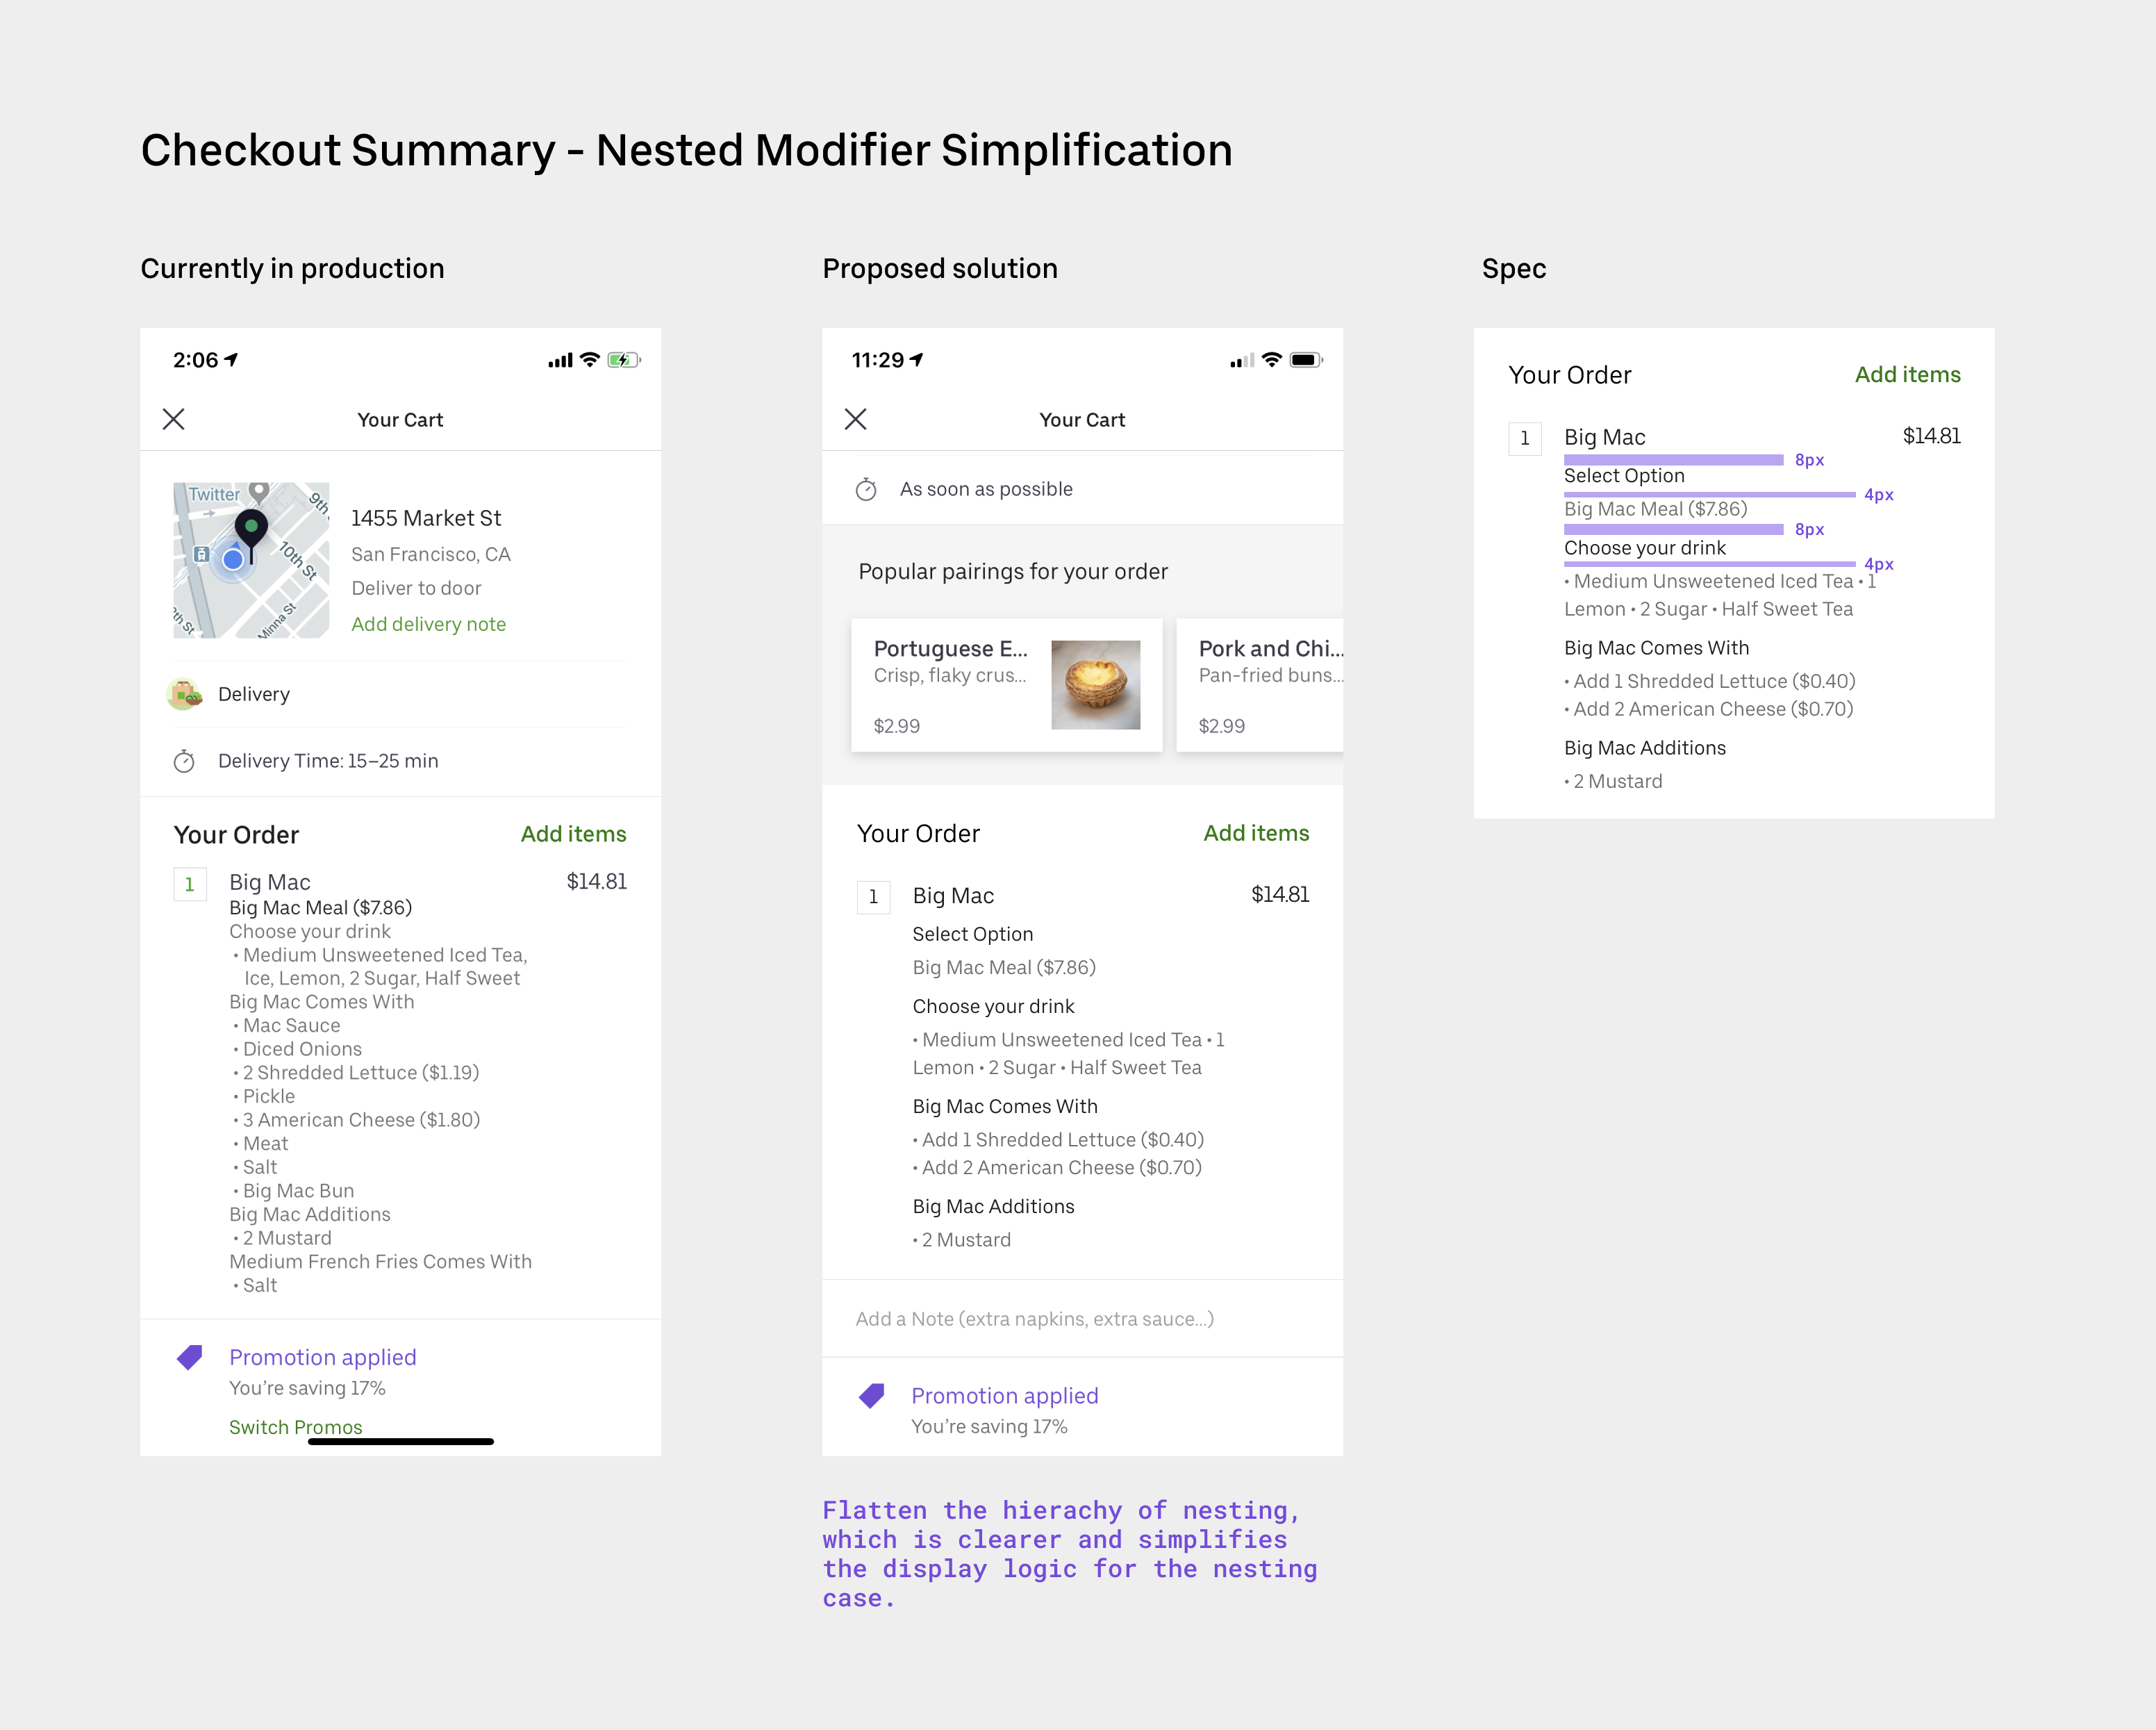
Task: Close the cart in the proposed solution
Action: 856,419
